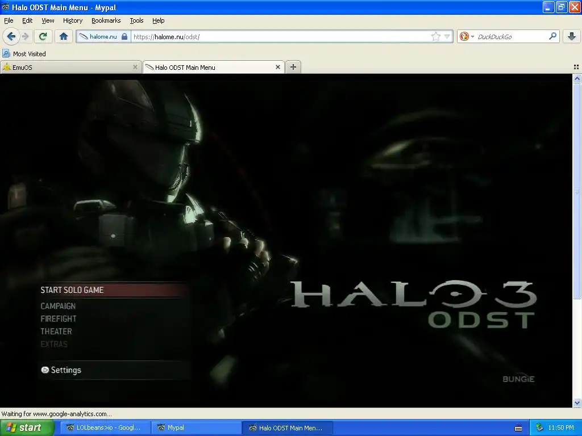Switch to the EmuOS tab

click(x=70, y=67)
